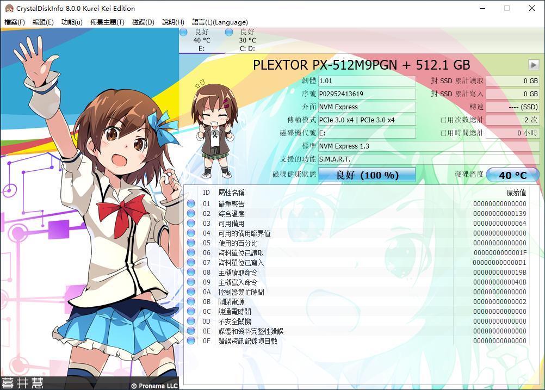Click the status dot for 不安全關機

[x=191, y=321]
